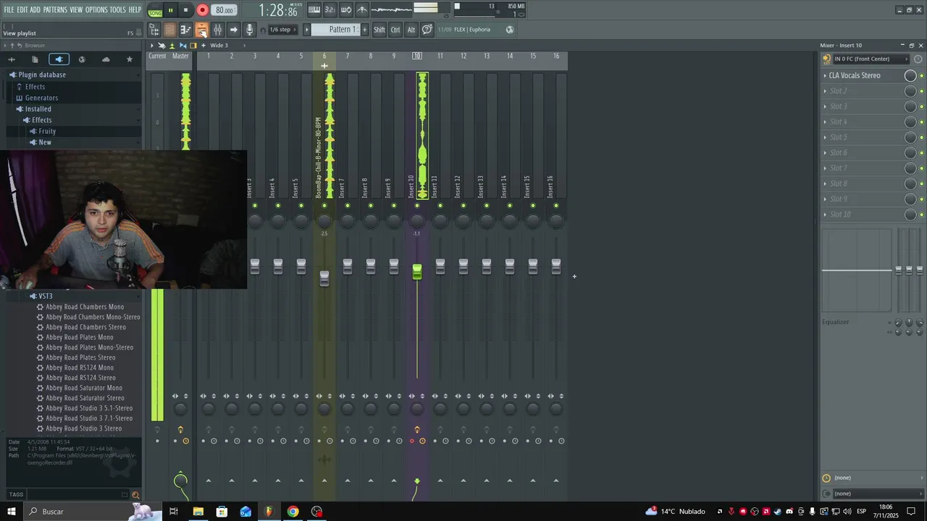Open the piano roll icon
Image resolution: width=927 pixels, height=521 pixels.
coord(185,30)
